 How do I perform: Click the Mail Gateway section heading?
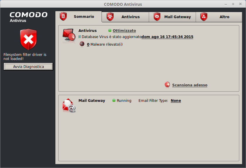[92, 101]
